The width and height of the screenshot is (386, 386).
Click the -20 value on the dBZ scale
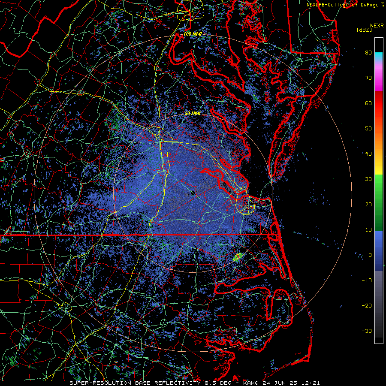367,306
